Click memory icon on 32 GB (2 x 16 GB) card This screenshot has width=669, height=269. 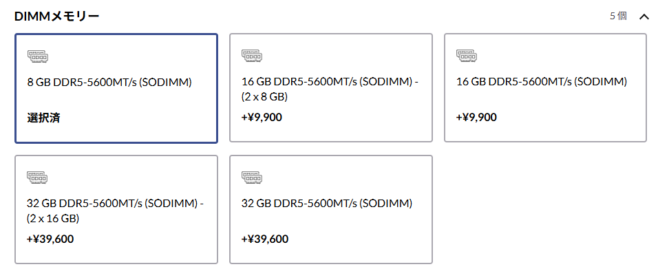[38, 177]
